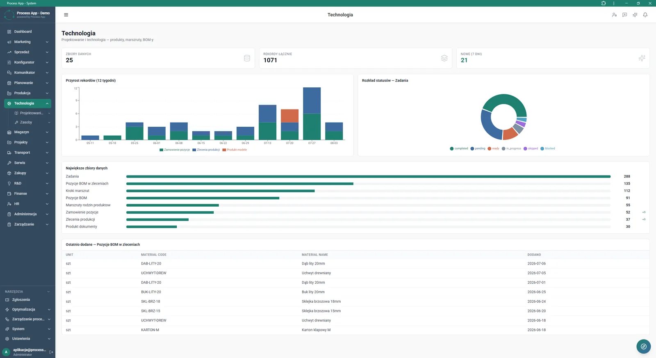
Task: Toggle the Zamowienie pozycje chart legend
Action: (175, 150)
